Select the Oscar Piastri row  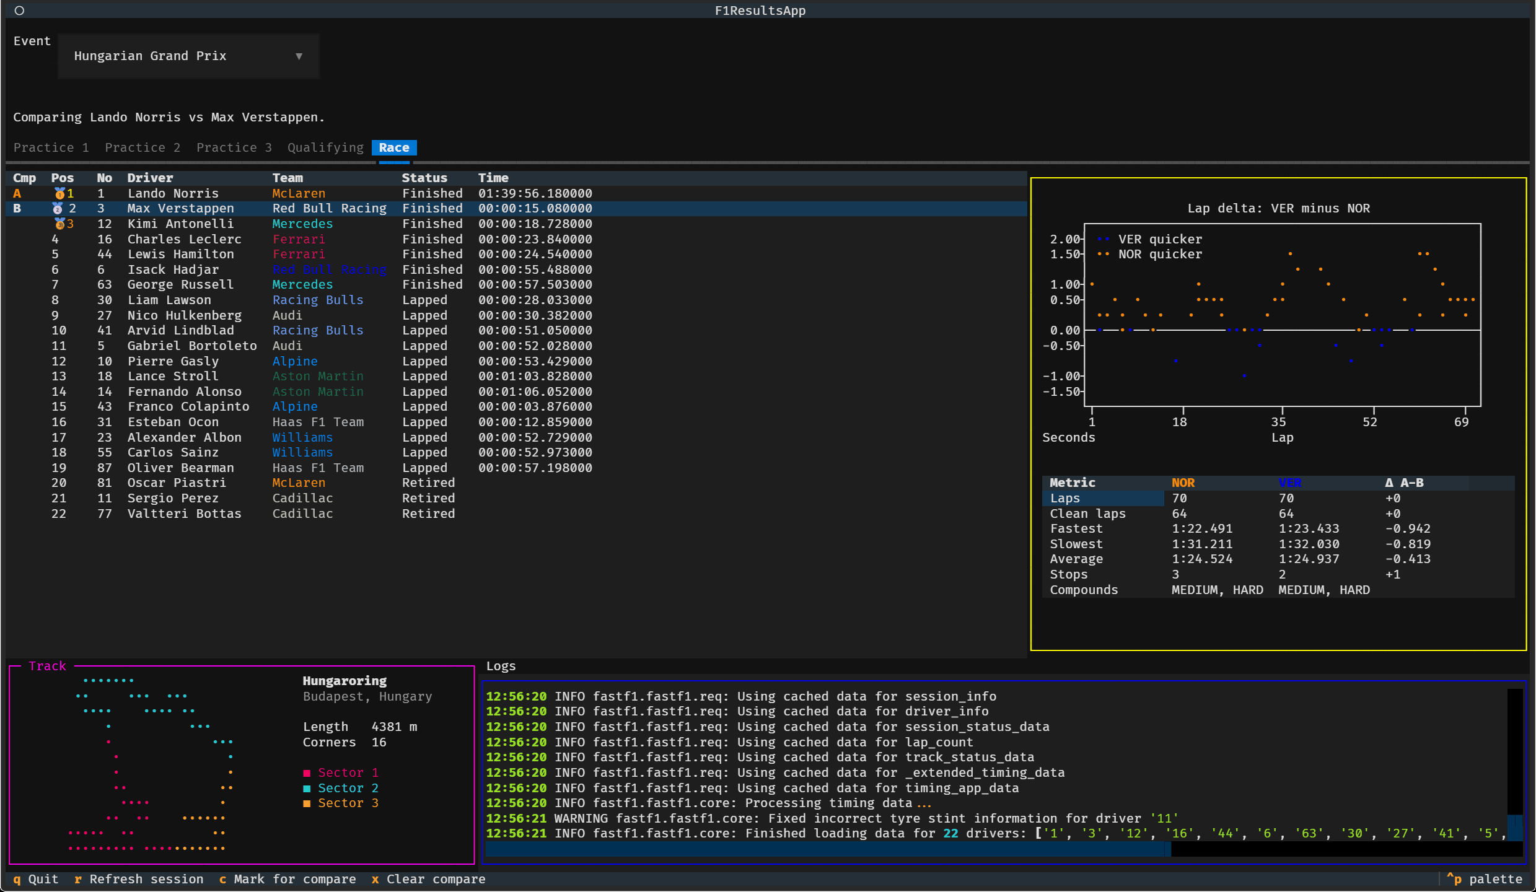516,483
